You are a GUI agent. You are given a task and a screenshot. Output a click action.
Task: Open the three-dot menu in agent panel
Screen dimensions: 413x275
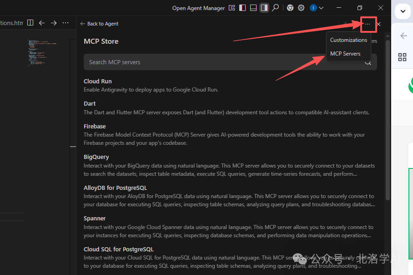pos(368,24)
